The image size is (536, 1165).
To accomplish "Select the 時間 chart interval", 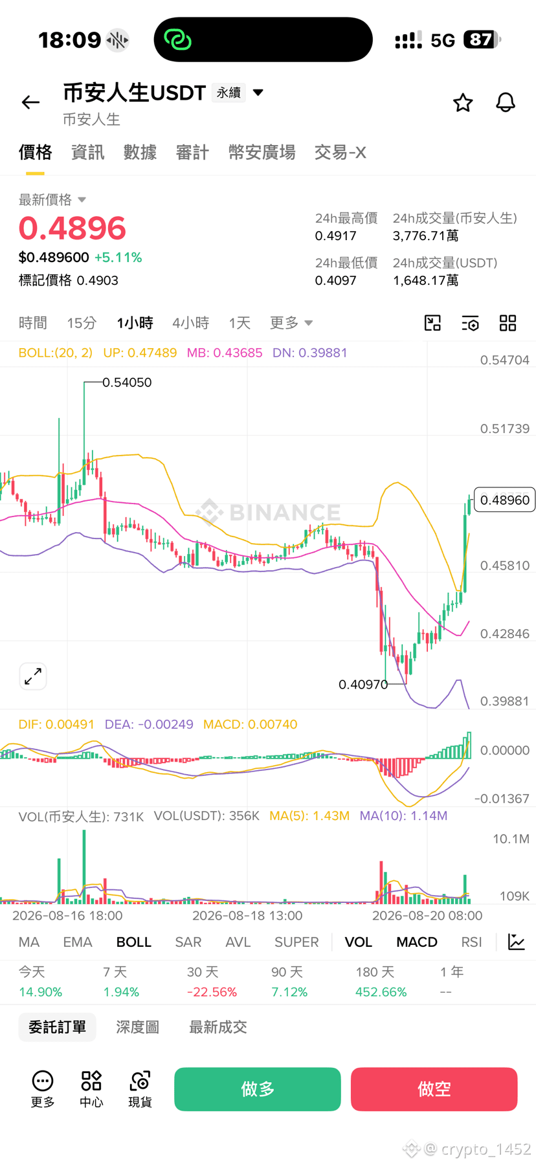I will pos(33,323).
